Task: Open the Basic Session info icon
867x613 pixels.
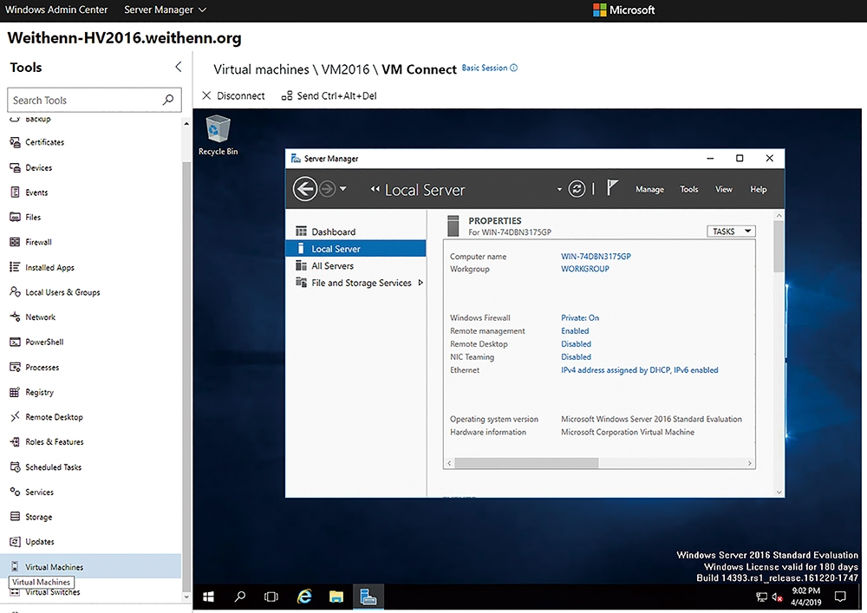Action: (513, 68)
